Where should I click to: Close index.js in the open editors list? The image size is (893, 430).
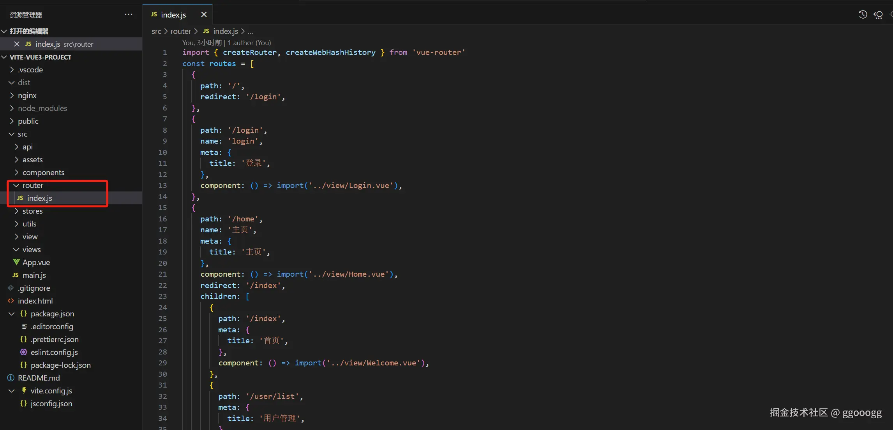point(17,44)
